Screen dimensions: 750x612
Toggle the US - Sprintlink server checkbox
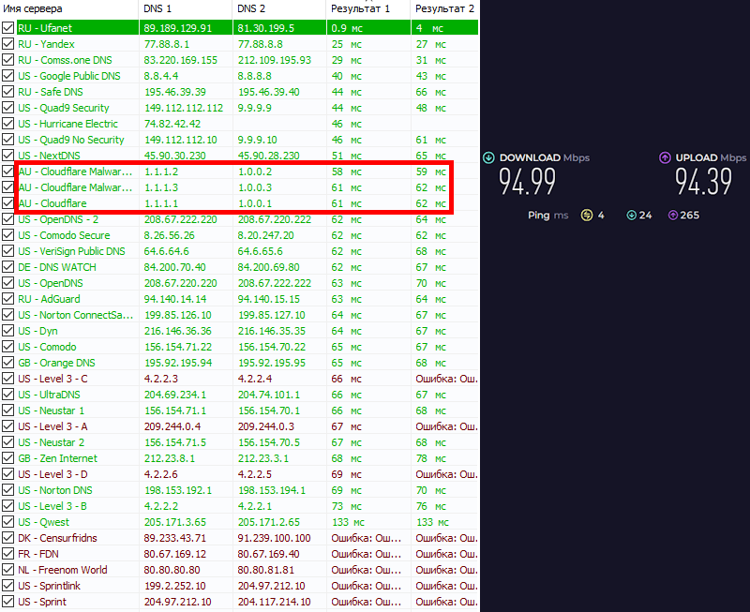click(x=8, y=586)
